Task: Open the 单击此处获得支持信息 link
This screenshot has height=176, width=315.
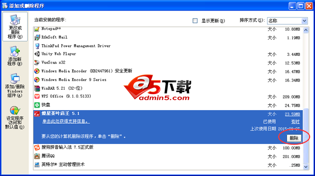Action: click(x=66, y=121)
